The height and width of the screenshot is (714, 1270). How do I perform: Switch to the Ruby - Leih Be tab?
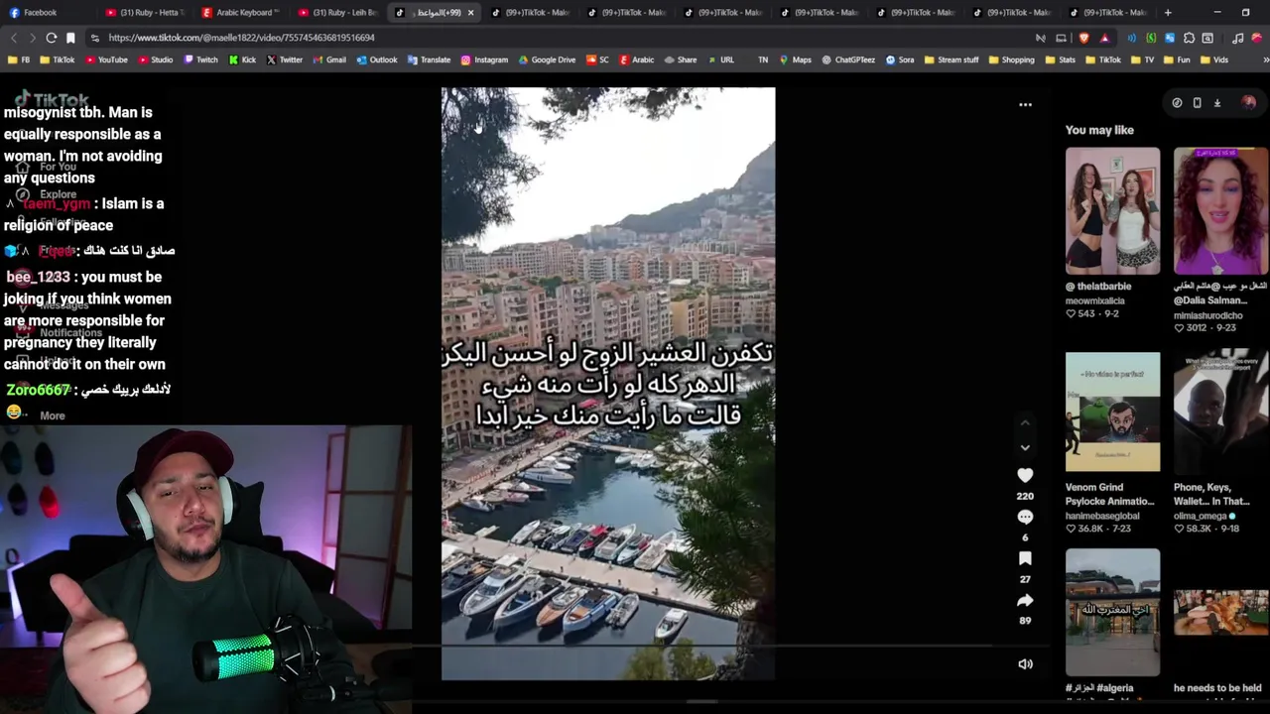click(x=337, y=13)
